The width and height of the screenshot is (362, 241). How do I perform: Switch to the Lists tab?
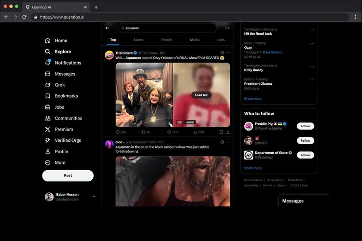pyautogui.click(x=221, y=40)
